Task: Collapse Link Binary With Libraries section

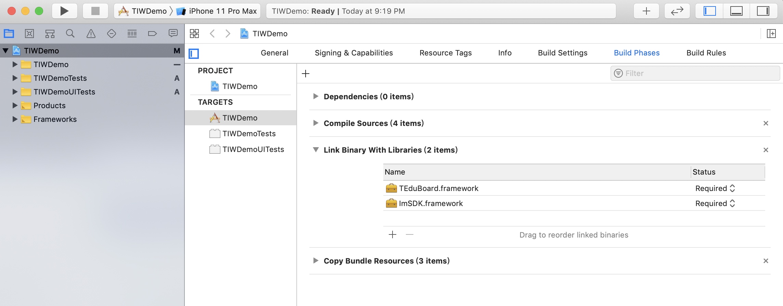Action: point(316,150)
